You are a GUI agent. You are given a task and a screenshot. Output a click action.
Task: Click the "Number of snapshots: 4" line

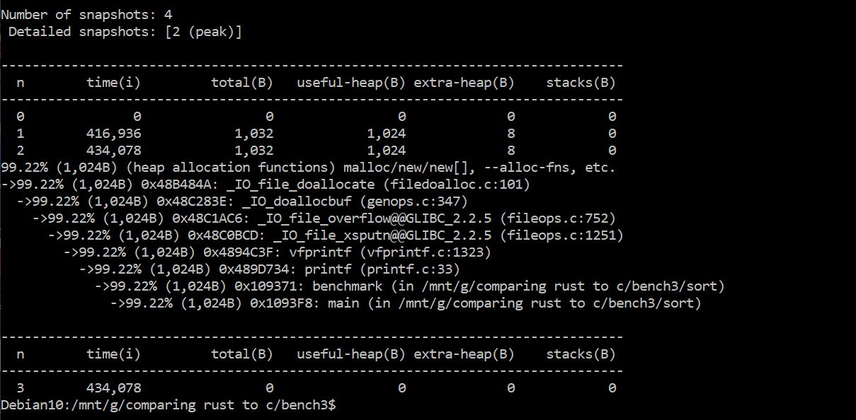tap(86, 14)
